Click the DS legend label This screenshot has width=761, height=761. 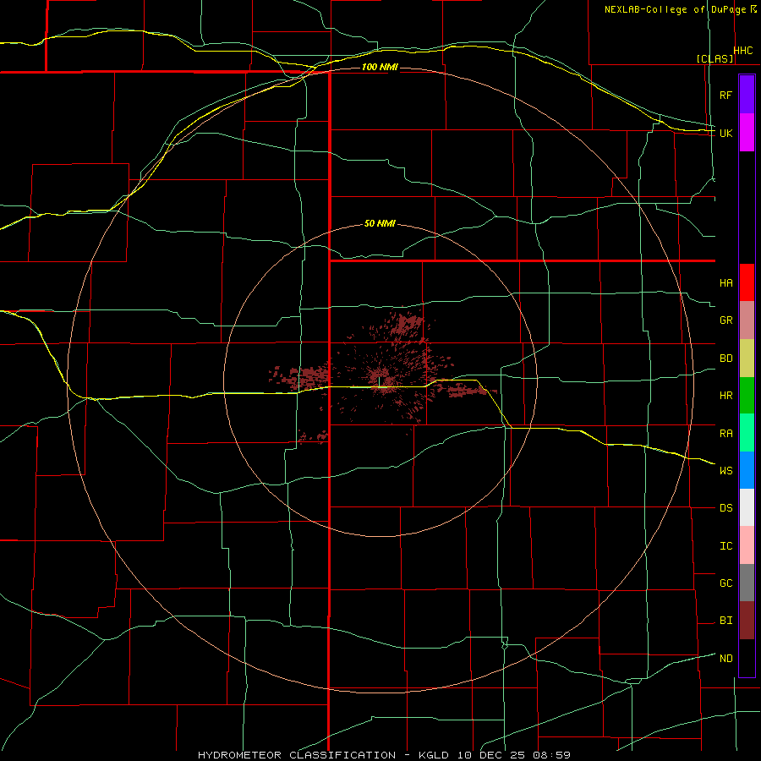pyautogui.click(x=725, y=508)
